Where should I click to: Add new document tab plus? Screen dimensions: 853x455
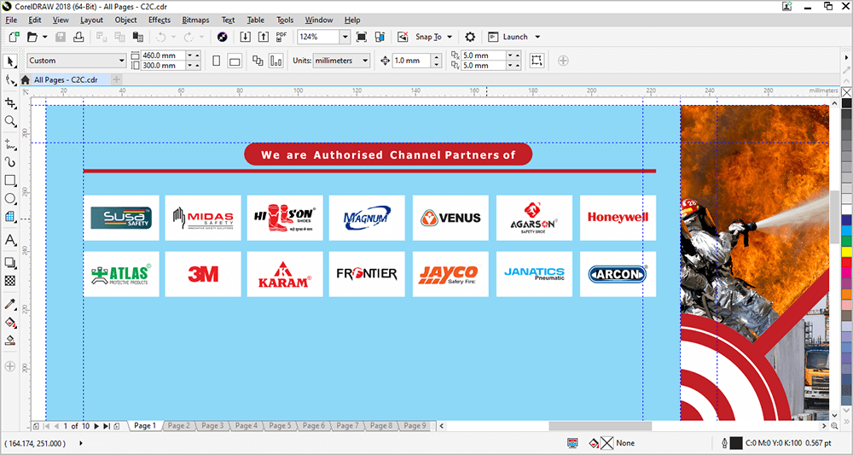116,80
